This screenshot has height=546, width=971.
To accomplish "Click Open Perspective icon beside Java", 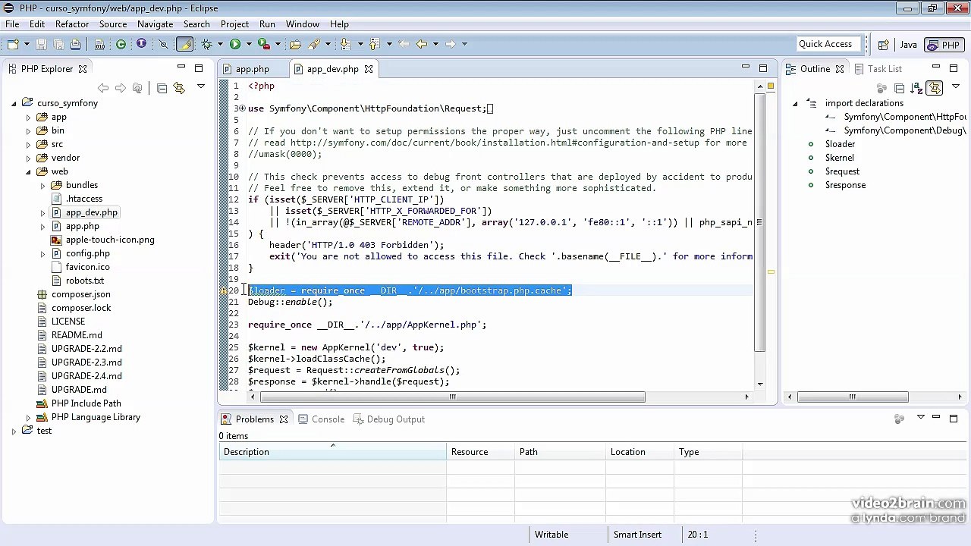I will (883, 45).
